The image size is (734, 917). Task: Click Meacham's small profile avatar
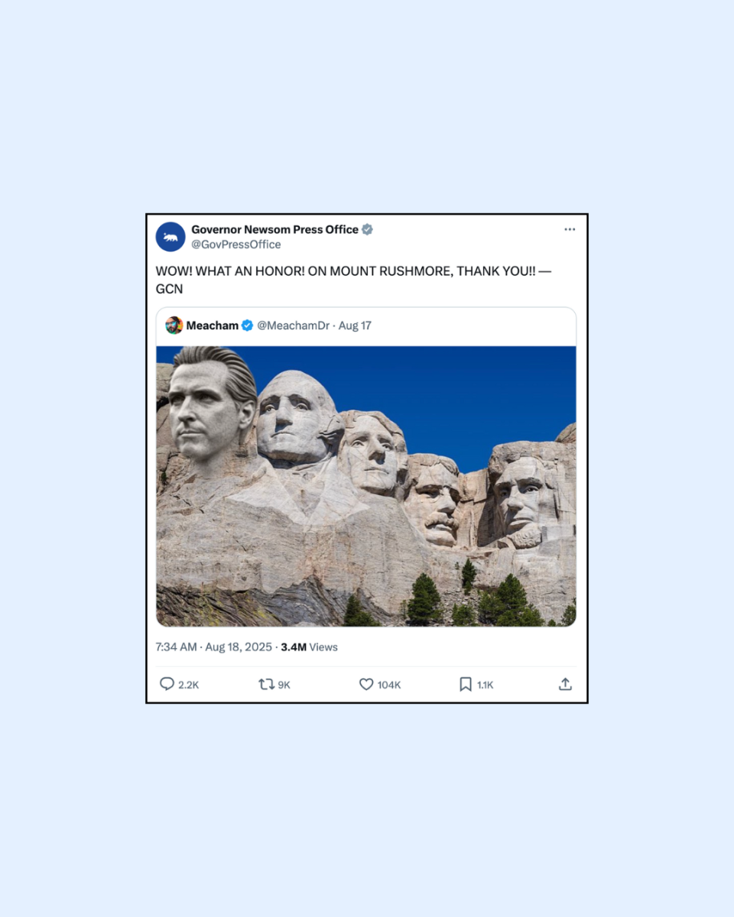[x=174, y=326]
